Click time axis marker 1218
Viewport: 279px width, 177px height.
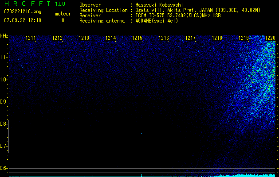pyautogui.click(x=217, y=38)
